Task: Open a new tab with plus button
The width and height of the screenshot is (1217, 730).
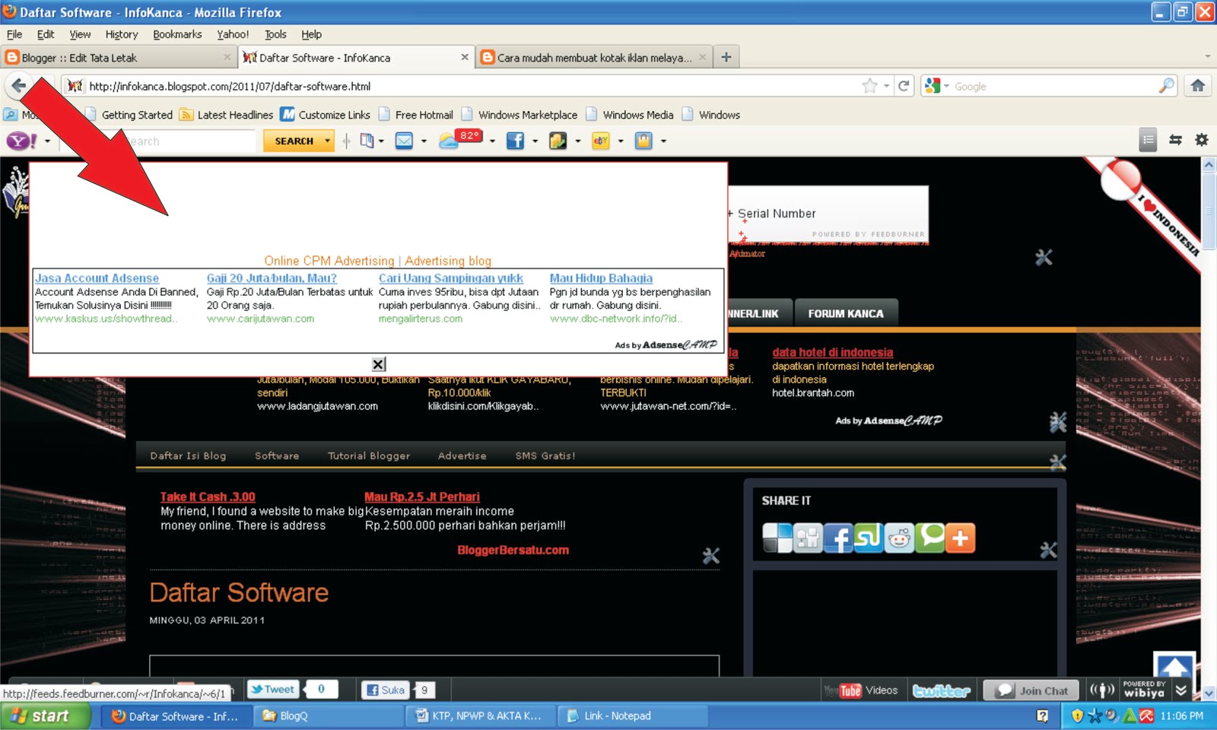Action: [x=726, y=57]
